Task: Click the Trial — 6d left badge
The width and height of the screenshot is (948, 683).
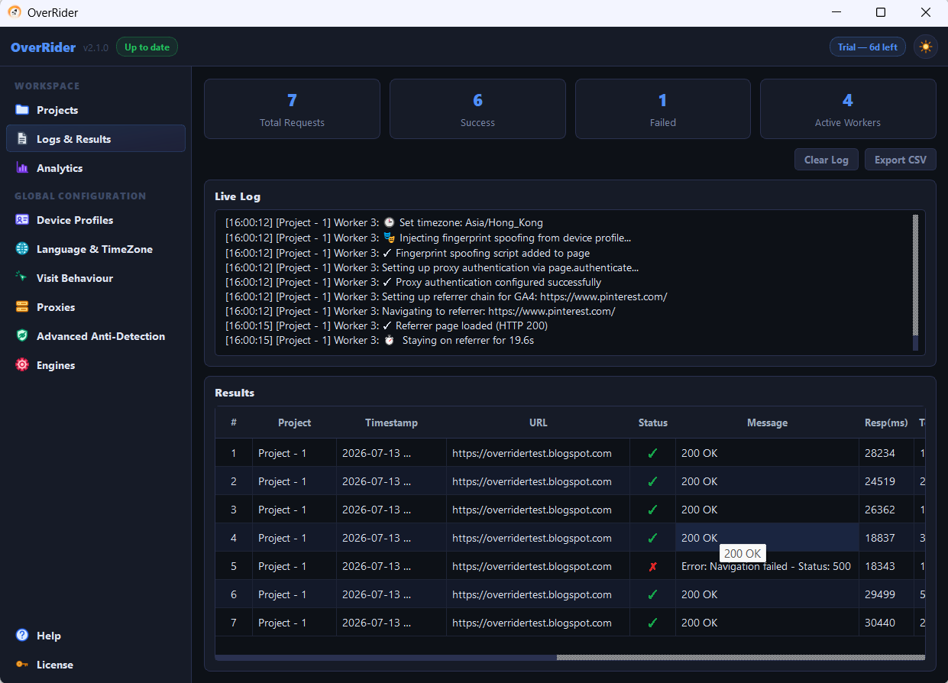Action: point(868,47)
